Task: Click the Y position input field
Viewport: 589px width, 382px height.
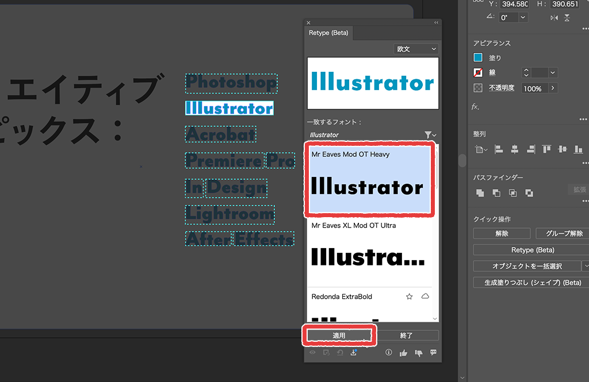Action: 515,4
